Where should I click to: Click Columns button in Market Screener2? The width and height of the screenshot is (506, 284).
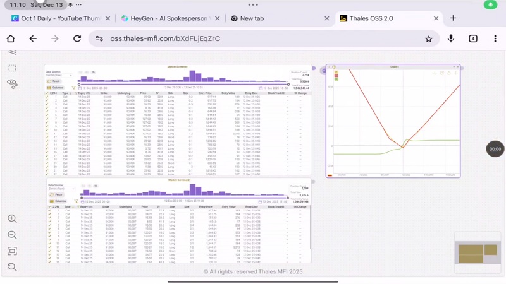point(58,201)
